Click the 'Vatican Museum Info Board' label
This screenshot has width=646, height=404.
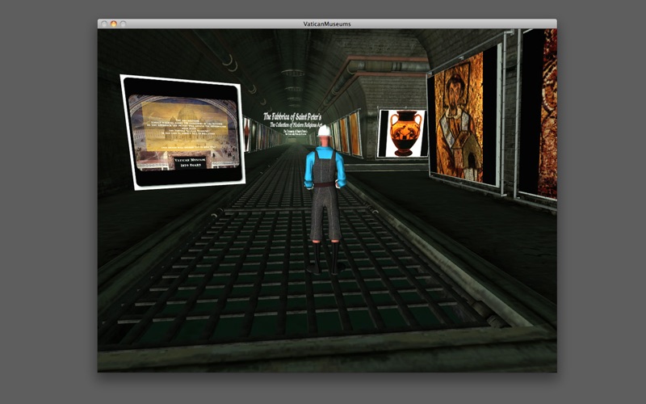coord(190,162)
